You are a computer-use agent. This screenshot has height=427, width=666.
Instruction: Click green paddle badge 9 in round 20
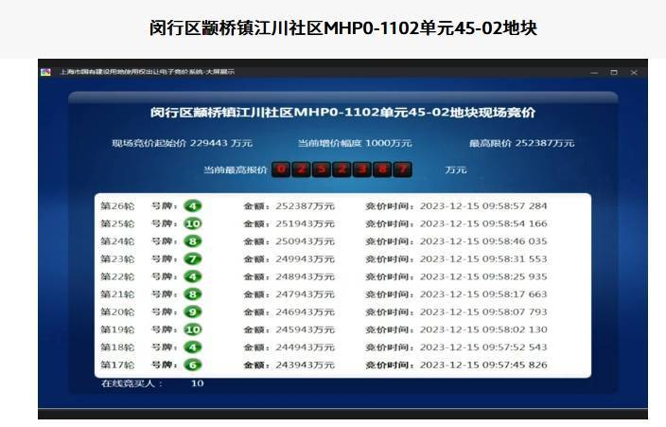click(192, 312)
